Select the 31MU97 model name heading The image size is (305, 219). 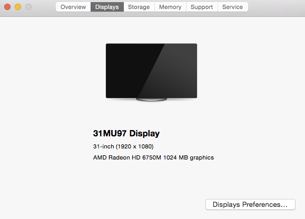tap(110, 133)
